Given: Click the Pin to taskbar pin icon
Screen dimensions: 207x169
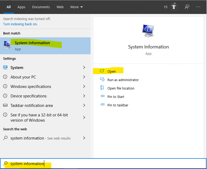Looking at the screenshot, I should (x=102, y=105).
